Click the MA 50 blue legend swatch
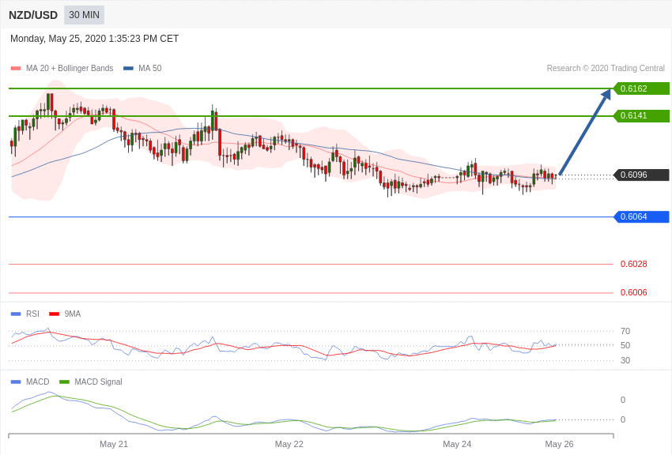Image resolution: width=672 pixels, height=455 pixels. click(x=128, y=69)
